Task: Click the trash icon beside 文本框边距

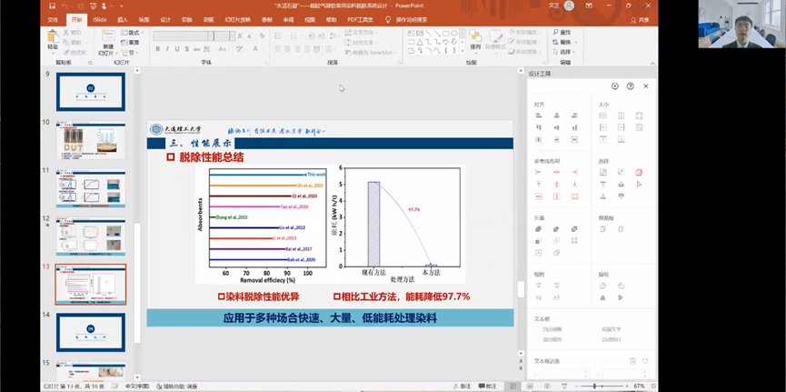Action: (632, 361)
